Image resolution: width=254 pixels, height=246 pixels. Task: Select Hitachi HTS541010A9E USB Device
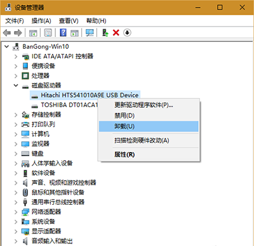(x=90, y=95)
